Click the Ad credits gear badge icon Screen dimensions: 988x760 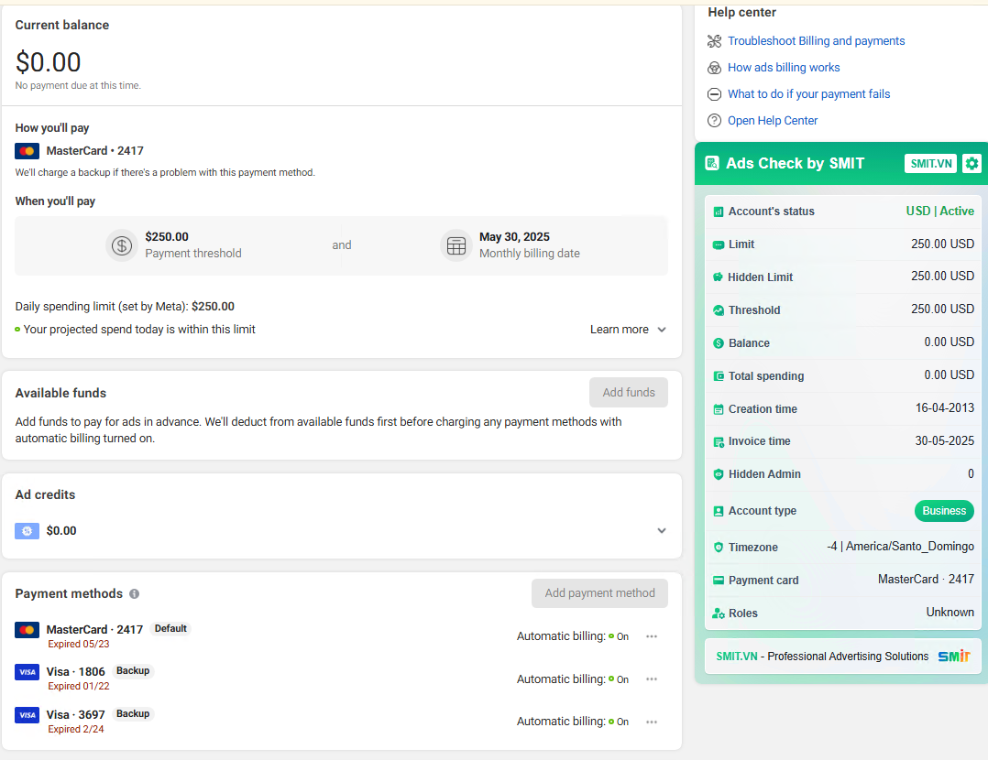click(27, 531)
